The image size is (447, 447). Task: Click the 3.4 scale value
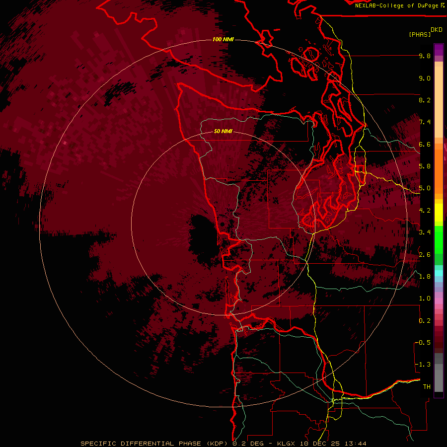click(x=425, y=232)
